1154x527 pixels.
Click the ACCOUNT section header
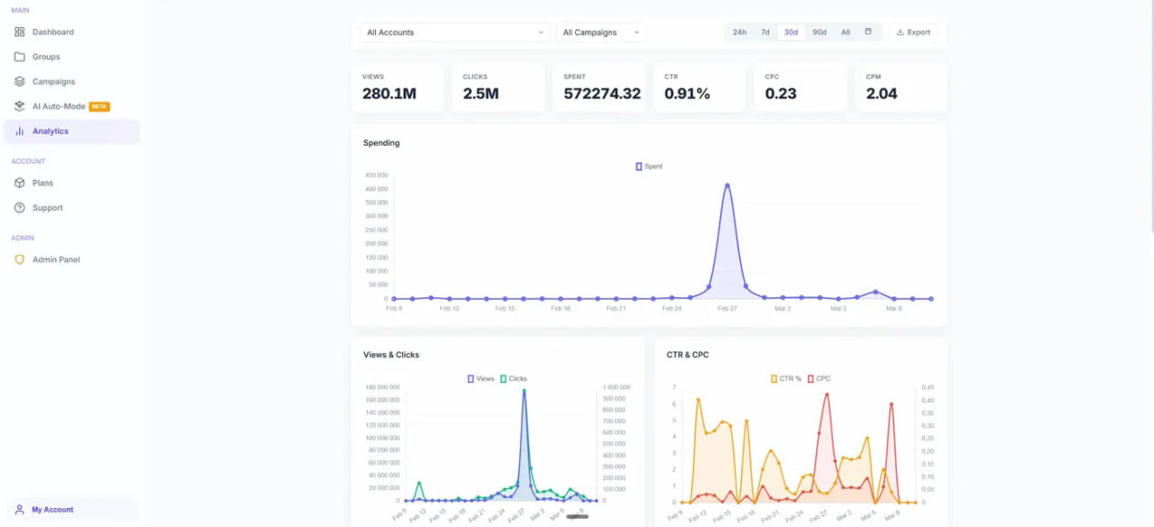[28, 161]
